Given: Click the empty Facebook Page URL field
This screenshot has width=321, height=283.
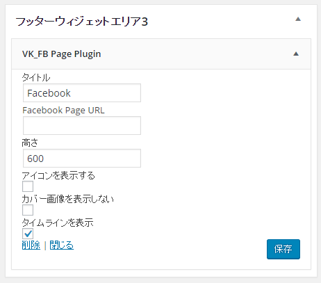Looking at the screenshot, I should tap(82, 126).
